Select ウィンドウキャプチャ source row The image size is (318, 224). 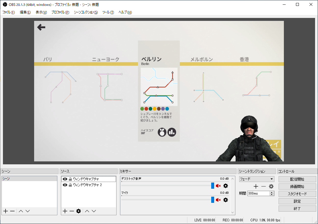coord(89,179)
